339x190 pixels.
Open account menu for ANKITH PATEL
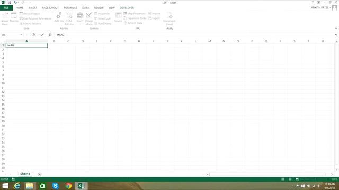321,8
